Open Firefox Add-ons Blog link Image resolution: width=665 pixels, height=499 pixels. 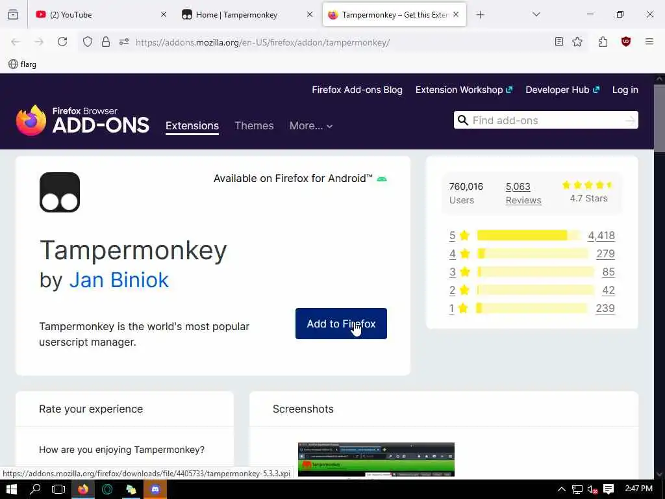357,90
